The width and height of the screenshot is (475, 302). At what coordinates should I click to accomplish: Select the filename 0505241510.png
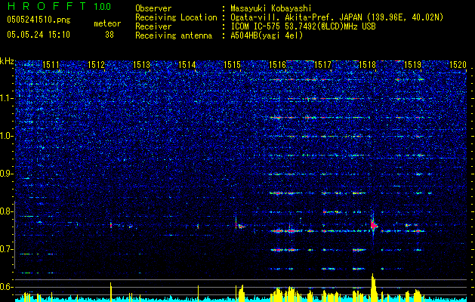(x=39, y=20)
